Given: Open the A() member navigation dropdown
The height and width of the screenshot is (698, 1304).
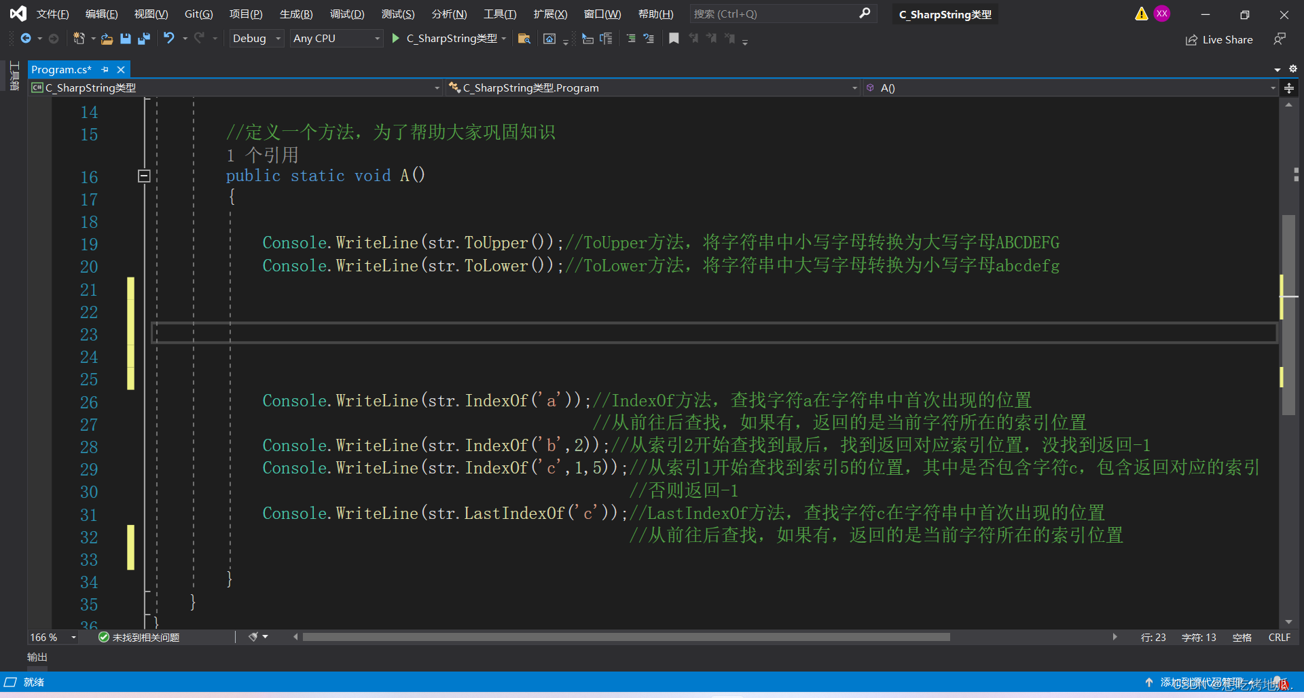Looking at the screenshot, I should point(1271,88).
